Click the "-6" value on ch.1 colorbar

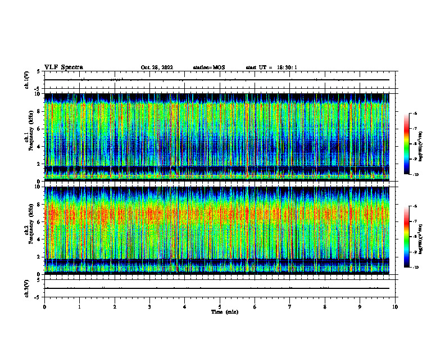tap(415, 113)
